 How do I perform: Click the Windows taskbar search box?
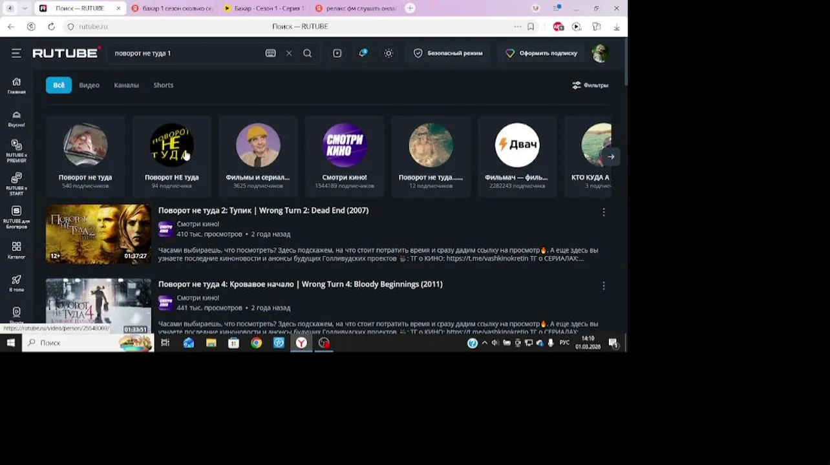(x=88, y=343)
